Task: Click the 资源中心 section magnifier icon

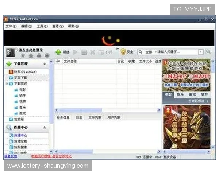Action: (9, 127)
